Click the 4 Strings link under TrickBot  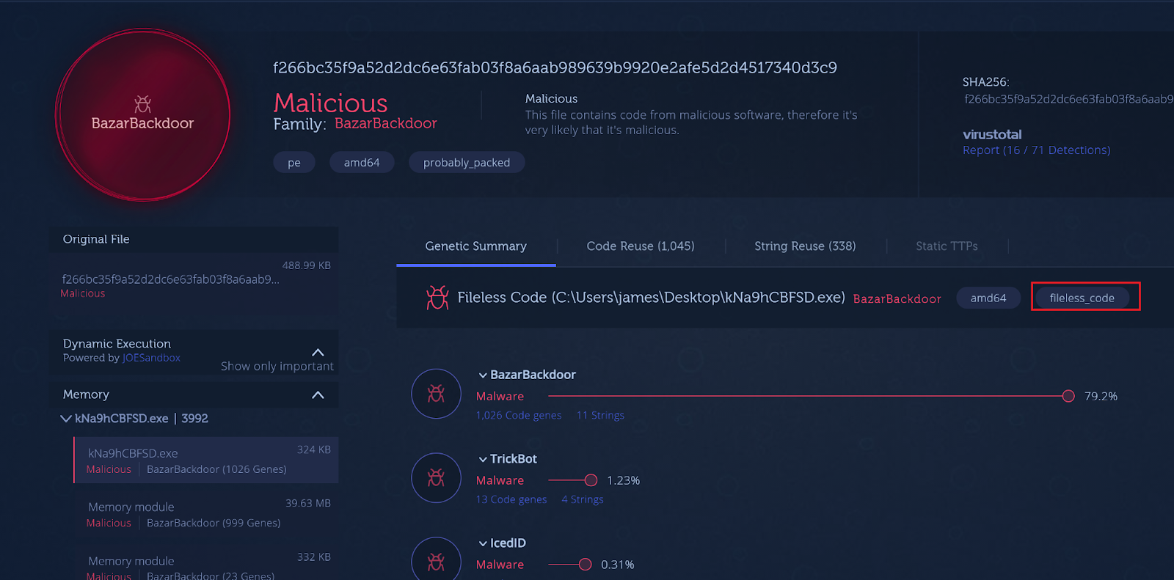coord(583,499)
